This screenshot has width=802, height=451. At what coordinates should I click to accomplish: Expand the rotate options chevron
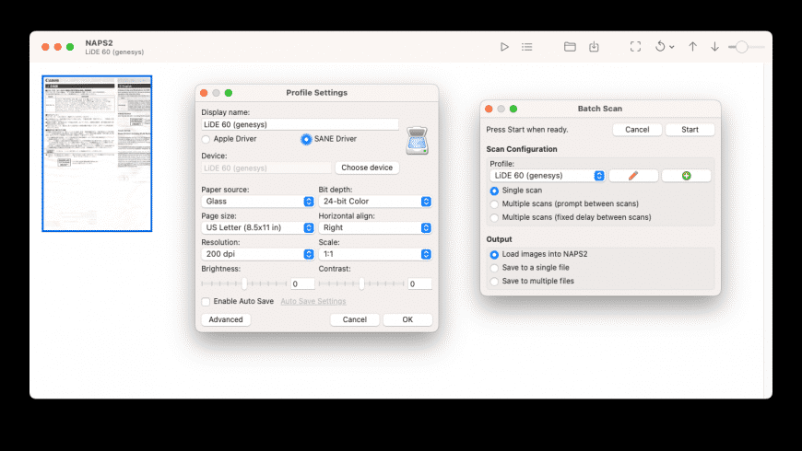point(672,47)
